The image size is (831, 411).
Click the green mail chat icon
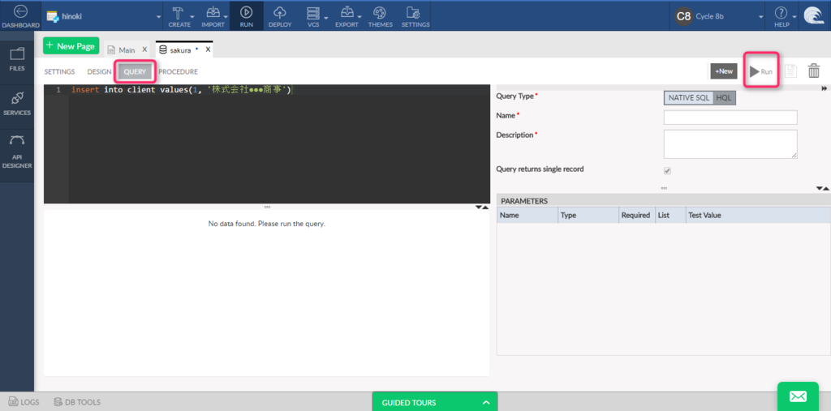click(799, 396)
